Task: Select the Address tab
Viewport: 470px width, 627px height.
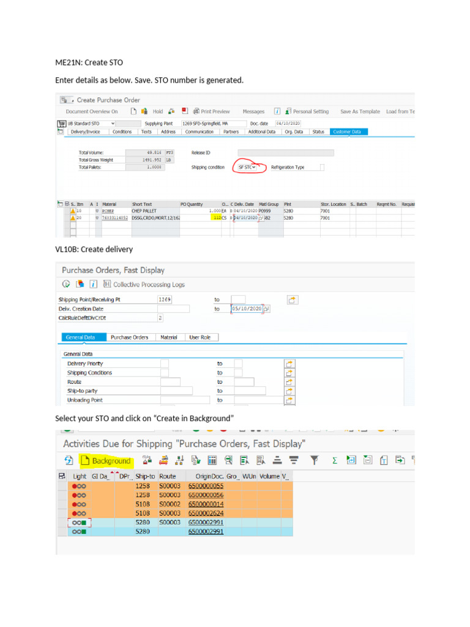Action: [x=168, y=132]
